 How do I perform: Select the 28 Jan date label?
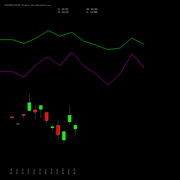tap(40, 171)
